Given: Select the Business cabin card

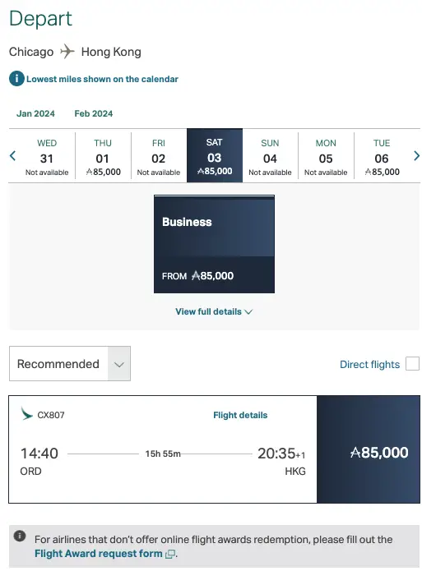Looking at the screenshot, I should pyautogui.click(x=214, y=244).
